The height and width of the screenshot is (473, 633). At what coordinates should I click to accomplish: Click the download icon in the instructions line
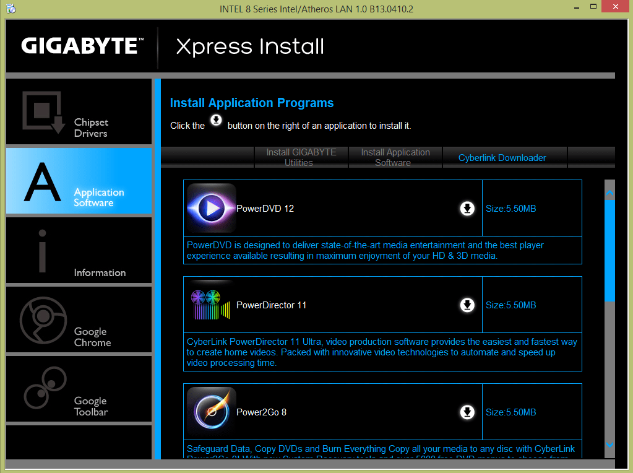click(216, 120)
